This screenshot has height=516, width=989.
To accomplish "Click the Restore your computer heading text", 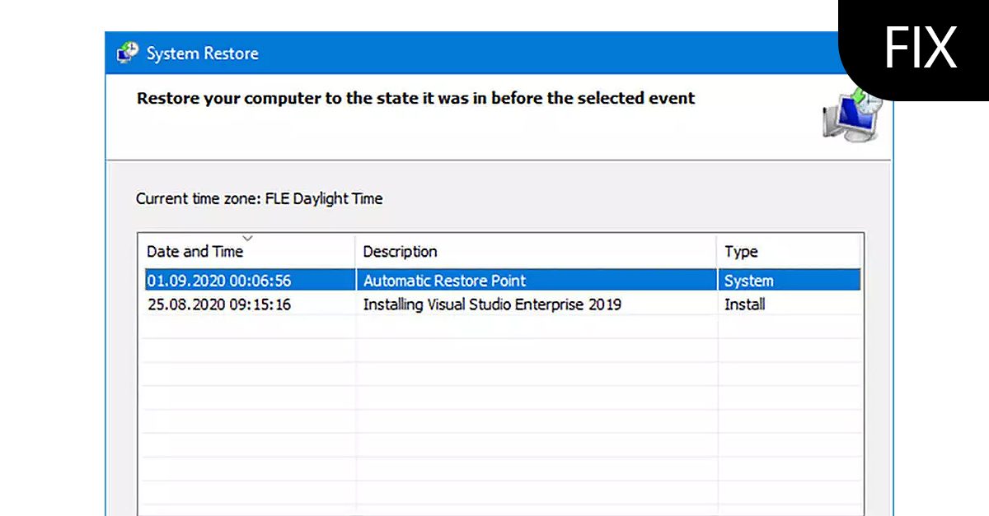I will pyautogui.click(x=415, y=98).
